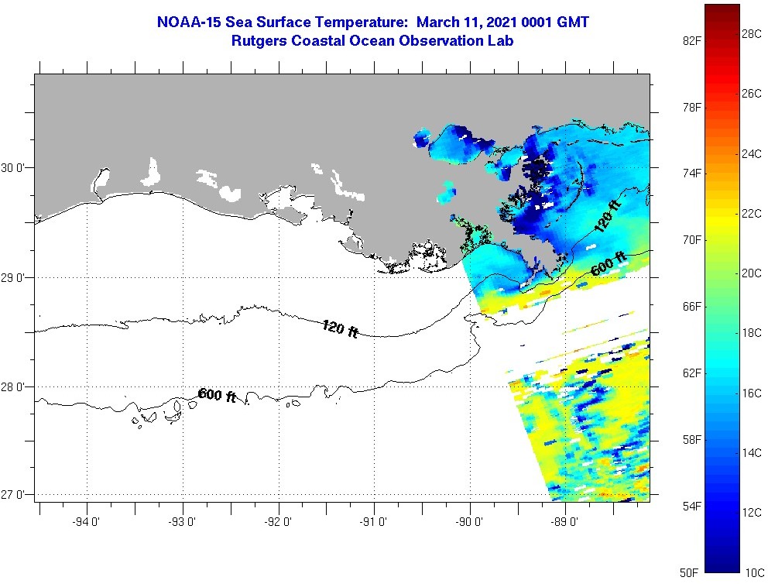Click the 28C colorbar label
The image size is (768, 584).
click(752, 34)
